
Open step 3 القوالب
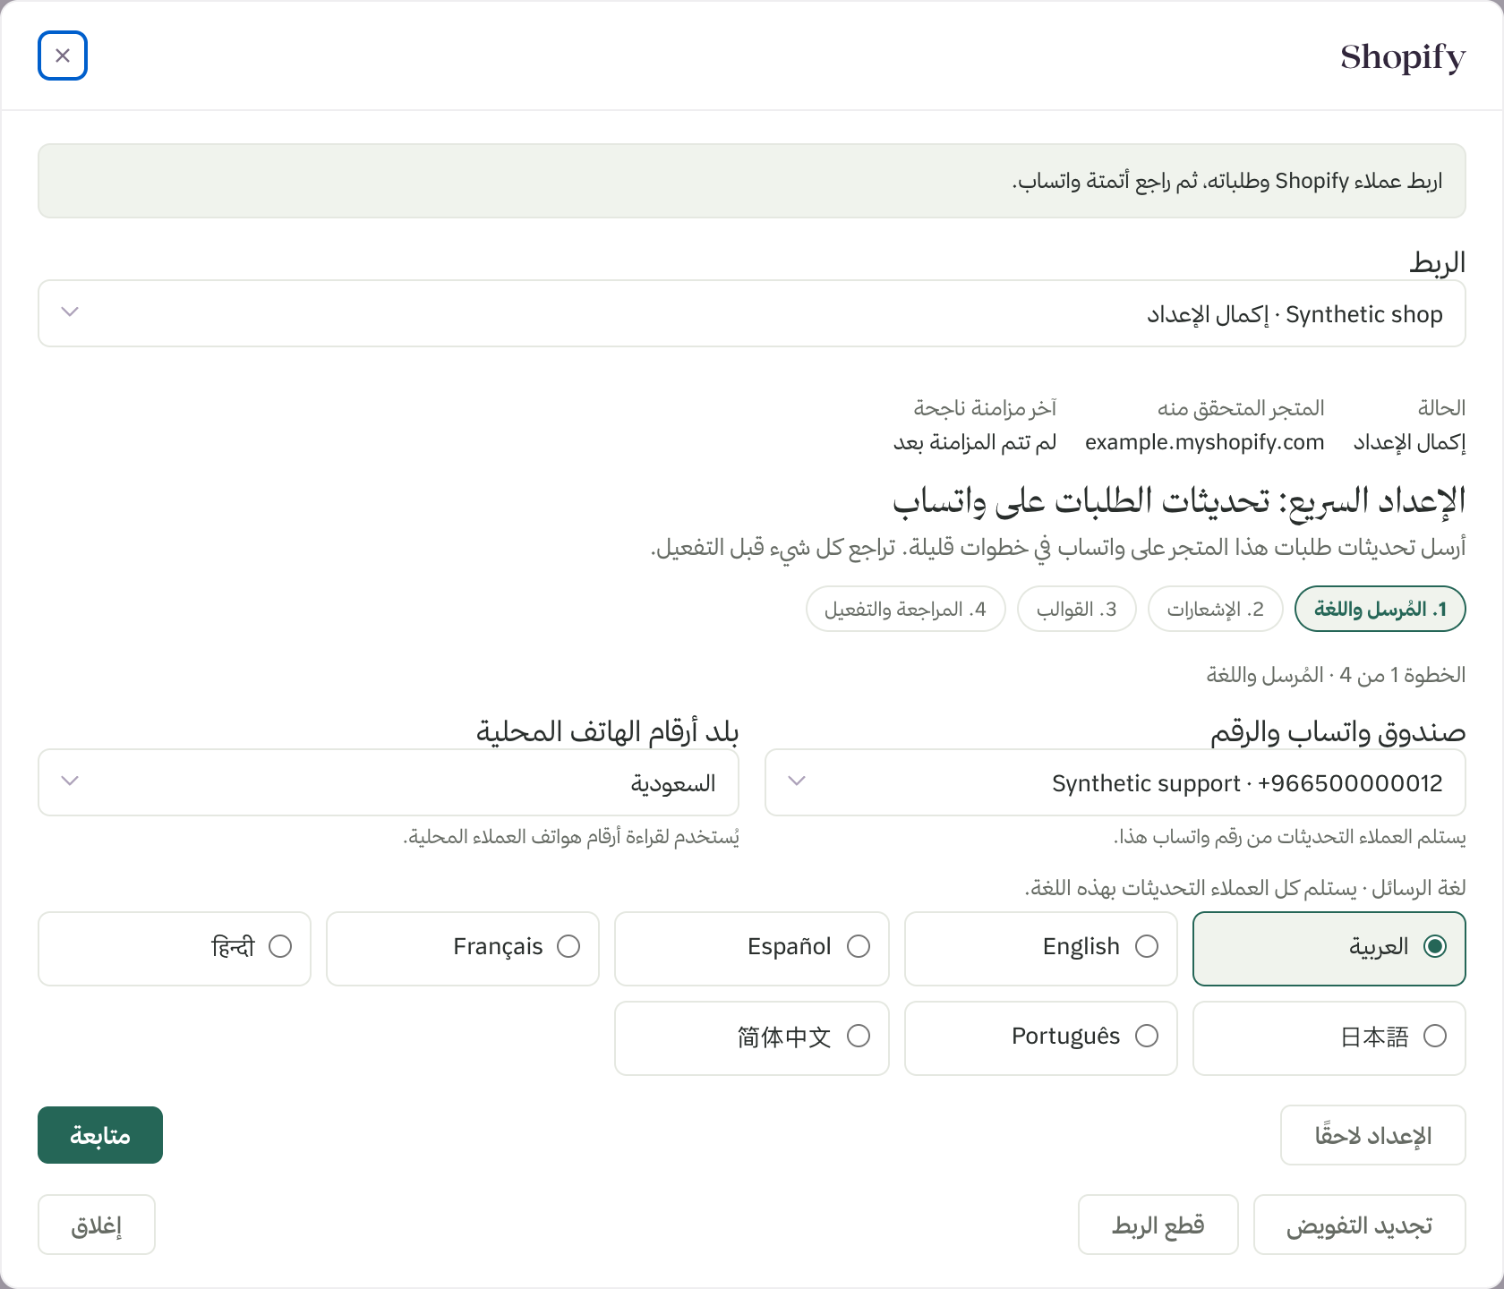tap(1077, 610)
